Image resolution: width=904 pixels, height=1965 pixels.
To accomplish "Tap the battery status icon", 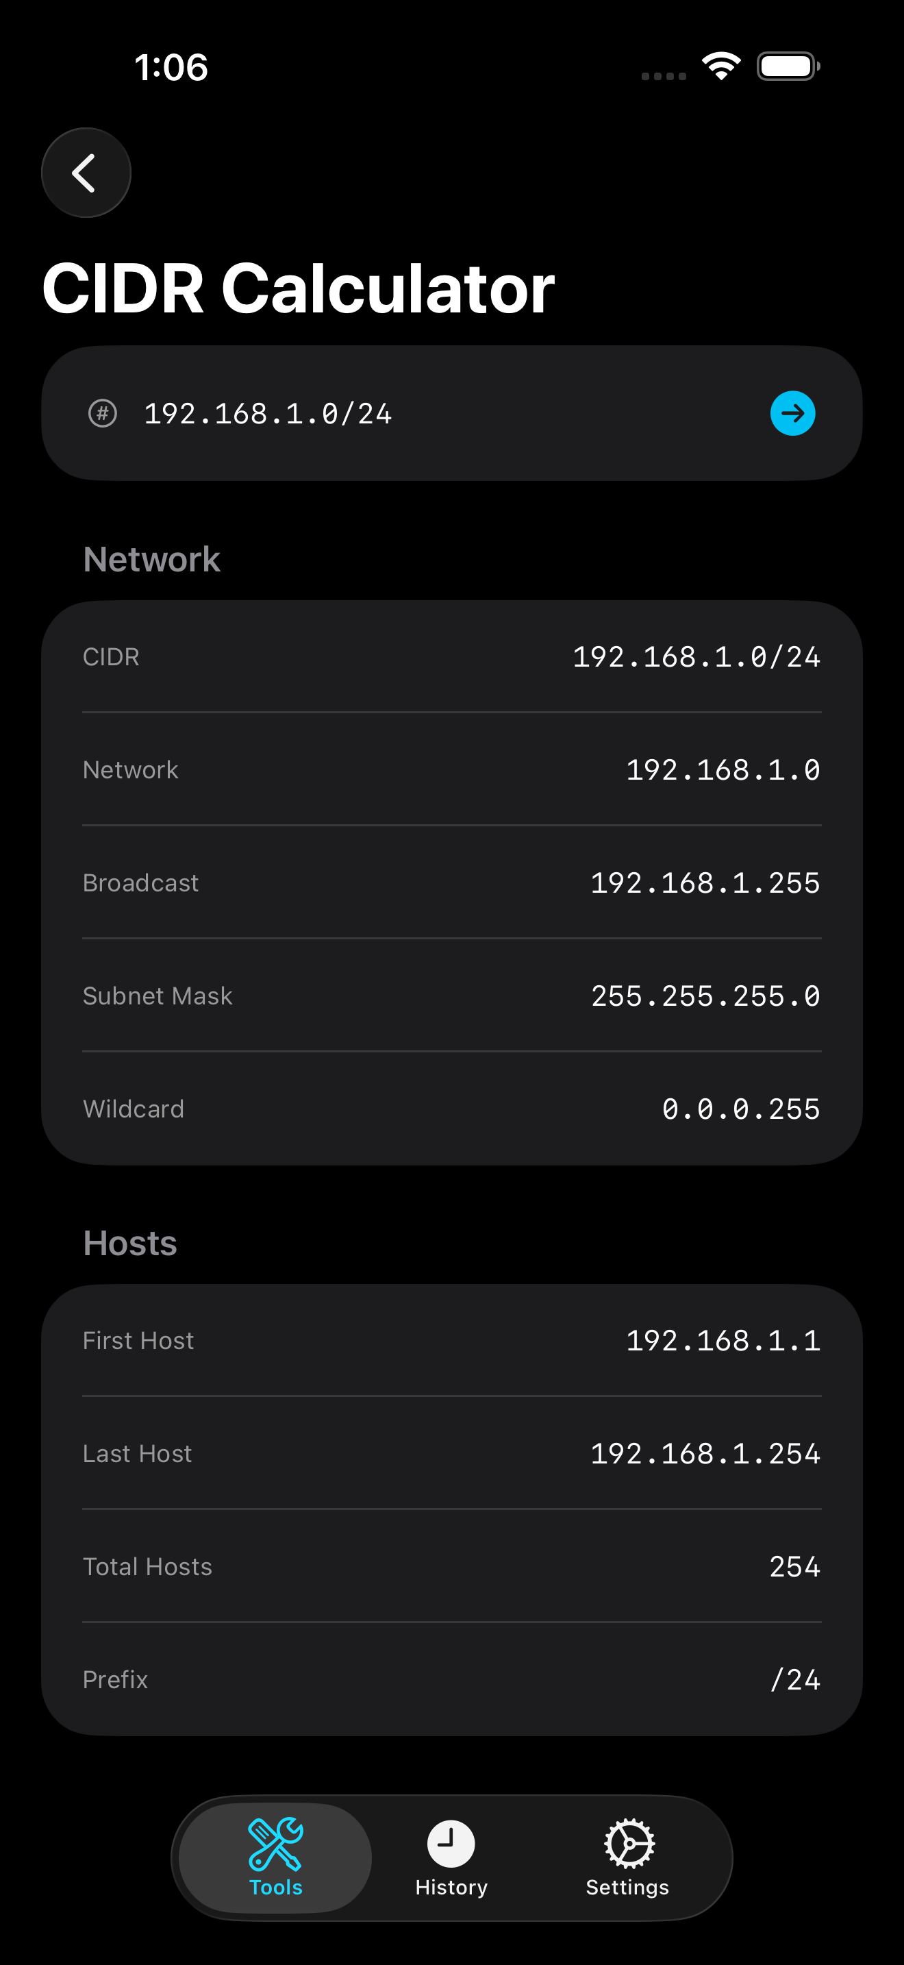I will tap(788, 66).
